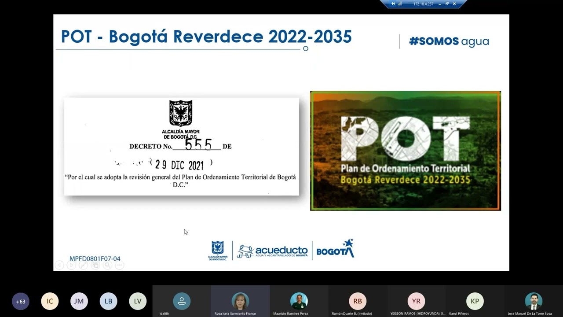Select participant avatar IC
The width and height of the screenshot is (563, 317).
pos(50,302)
